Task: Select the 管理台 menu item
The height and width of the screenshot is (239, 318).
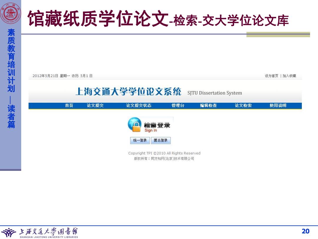Action: click(x=178, y=105)
